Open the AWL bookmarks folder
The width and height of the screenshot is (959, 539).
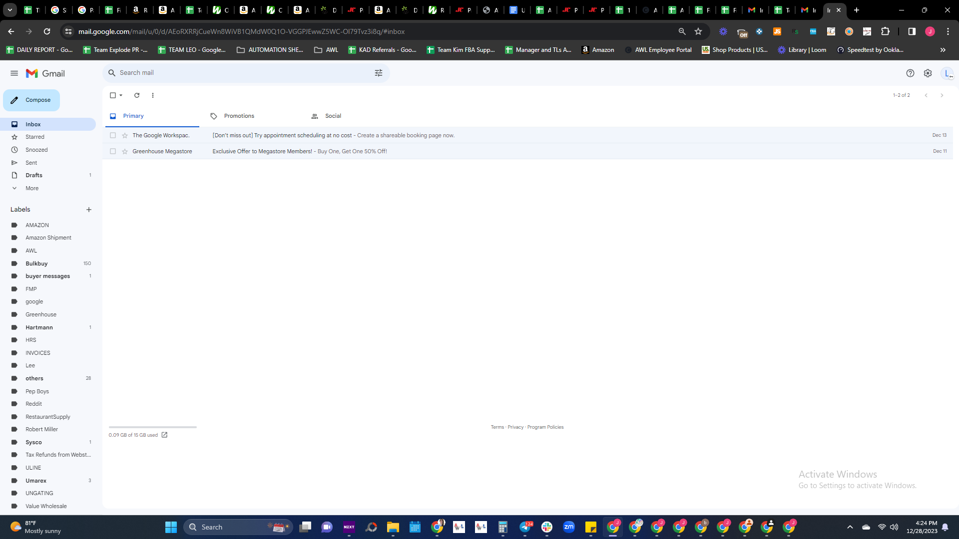(x=326, y=50)
